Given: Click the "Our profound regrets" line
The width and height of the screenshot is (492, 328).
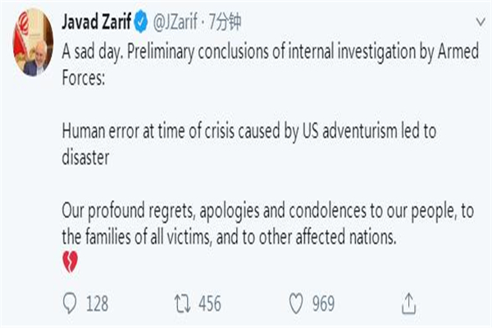Looking at the screenshot, I should 131,212.
